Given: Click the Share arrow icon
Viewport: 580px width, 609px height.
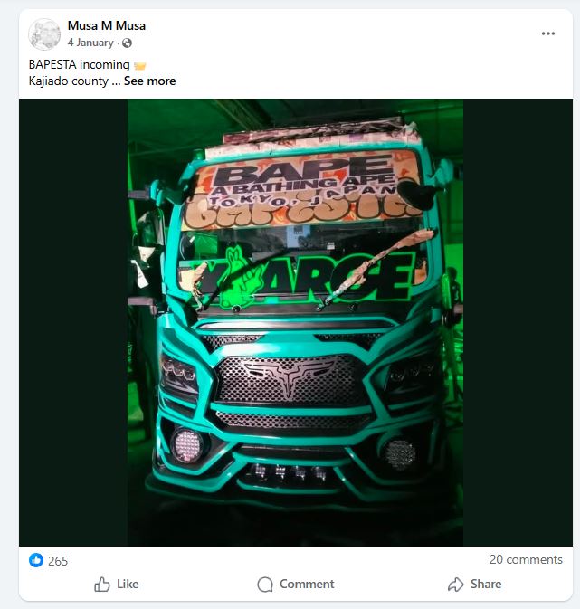Looking at the screenshot, I should tap(456, 585).
